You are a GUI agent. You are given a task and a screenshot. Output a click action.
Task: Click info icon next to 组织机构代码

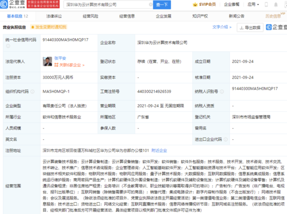[x=33, y=92]
